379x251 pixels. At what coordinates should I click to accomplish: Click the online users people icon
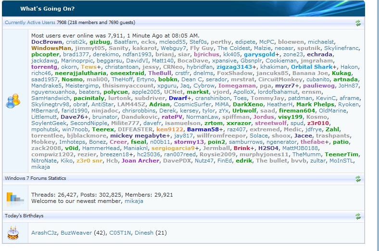coord(13,101)
